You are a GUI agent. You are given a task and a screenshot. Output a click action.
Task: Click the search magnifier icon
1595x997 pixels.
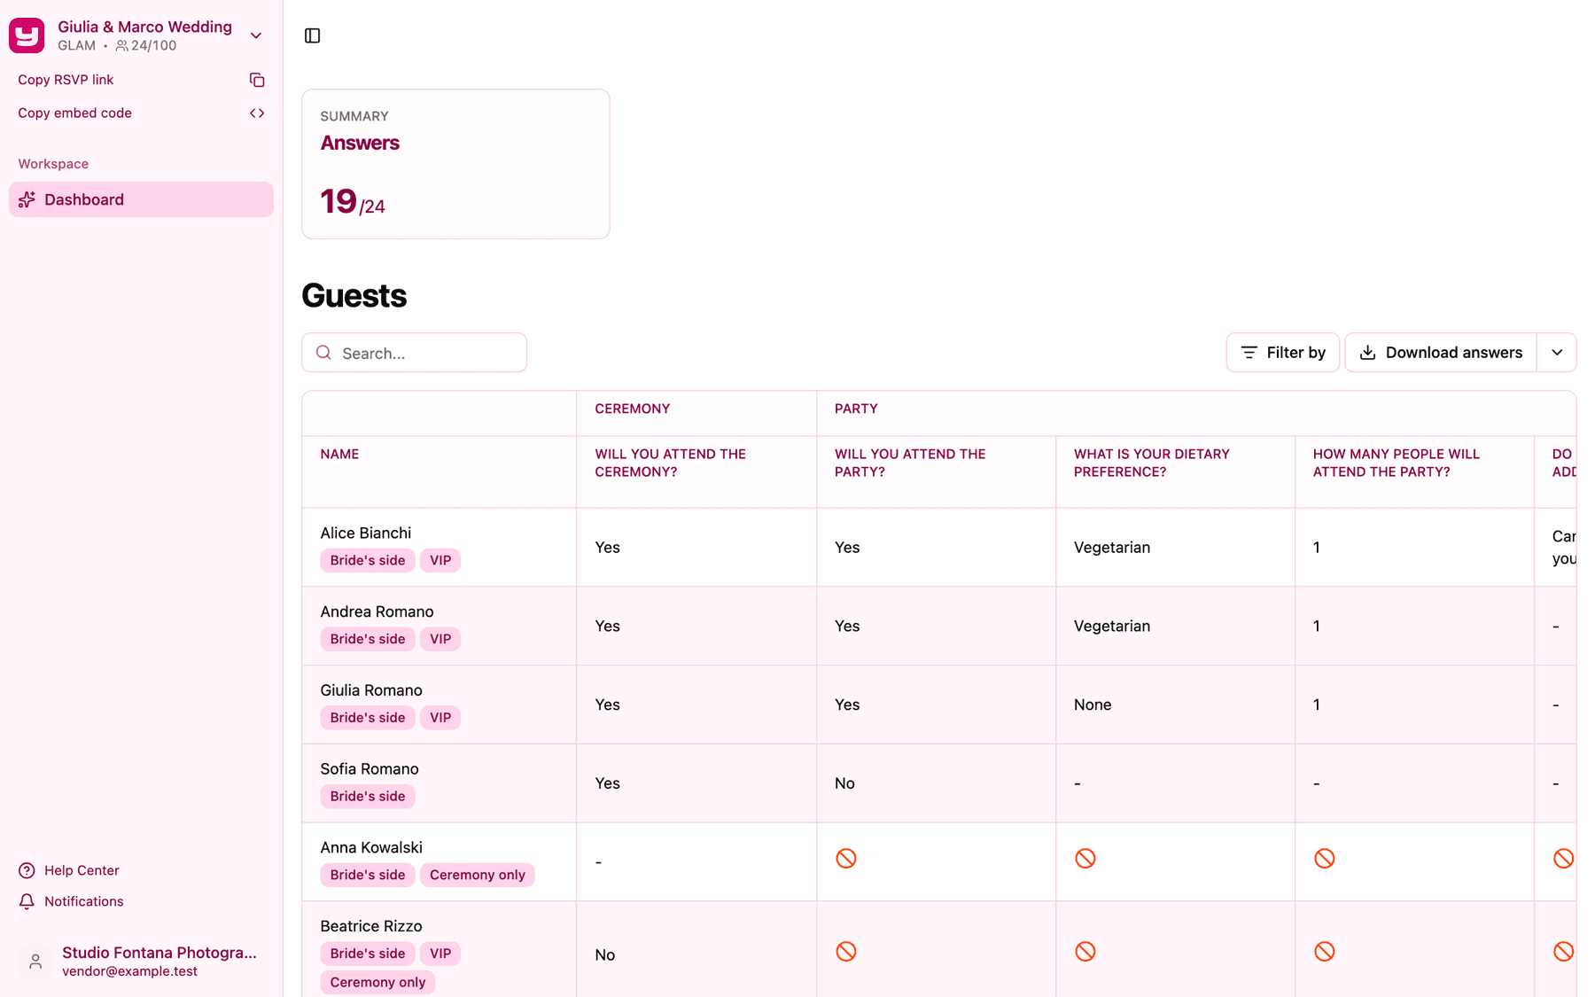[324, 353]
